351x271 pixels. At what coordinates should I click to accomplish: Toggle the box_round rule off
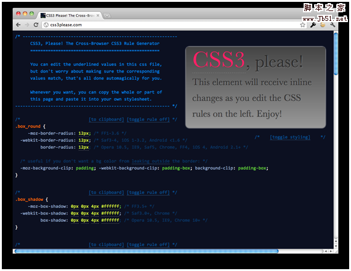[148, 119]
